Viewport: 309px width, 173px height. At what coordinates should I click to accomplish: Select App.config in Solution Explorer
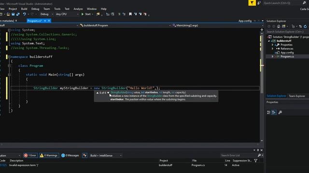[287, 52]
